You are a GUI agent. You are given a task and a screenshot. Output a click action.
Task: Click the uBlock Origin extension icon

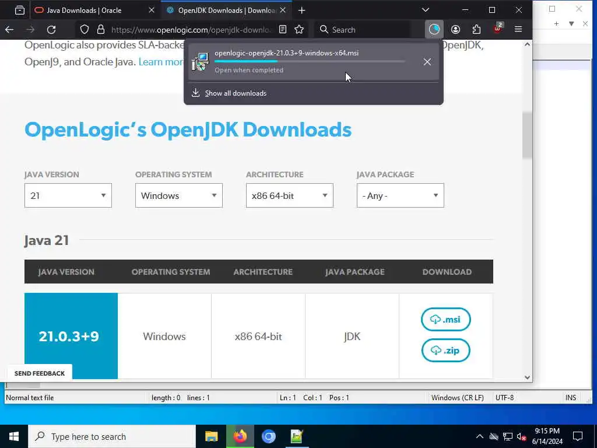point(498,29)
